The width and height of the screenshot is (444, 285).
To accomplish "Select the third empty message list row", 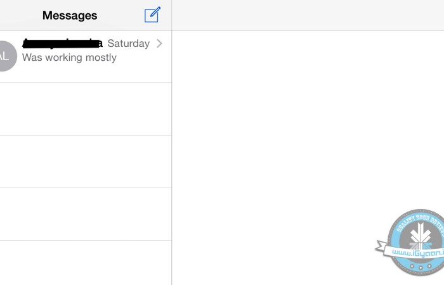I will pyautogui.click(x=86, y=214).
